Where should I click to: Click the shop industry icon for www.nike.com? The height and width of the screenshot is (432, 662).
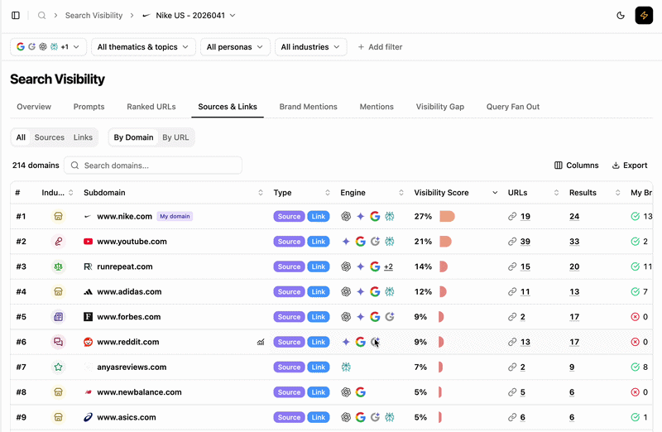point(58,216)
